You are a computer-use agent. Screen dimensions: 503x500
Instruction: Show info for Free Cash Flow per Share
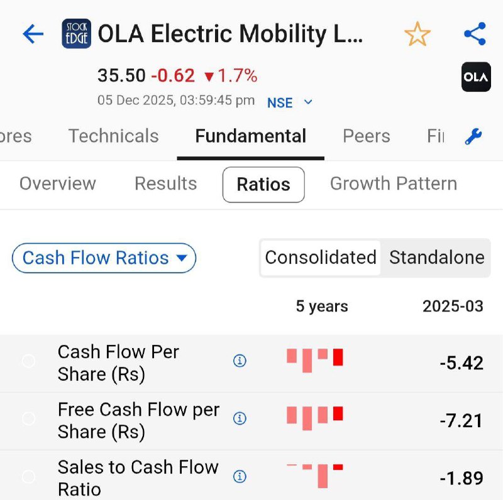point(240,418)
